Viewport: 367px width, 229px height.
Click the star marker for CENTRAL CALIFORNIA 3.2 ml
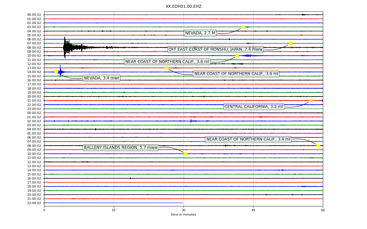click(x=311, y=100)
